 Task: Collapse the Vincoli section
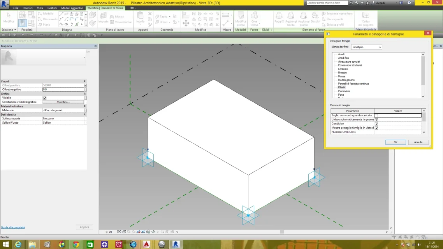[x=85, y=81]
